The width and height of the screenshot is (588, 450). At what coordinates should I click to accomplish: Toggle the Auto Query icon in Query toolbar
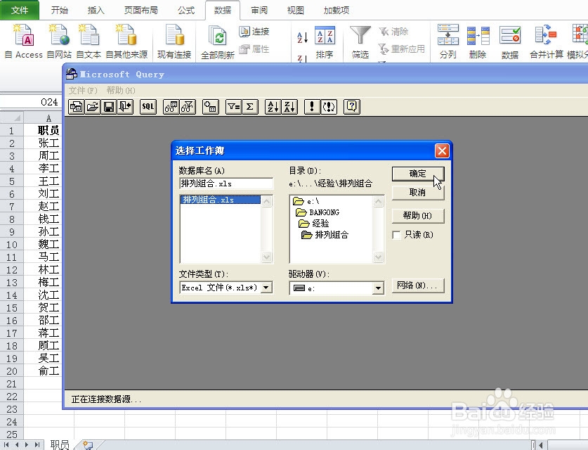coord(330,107)
